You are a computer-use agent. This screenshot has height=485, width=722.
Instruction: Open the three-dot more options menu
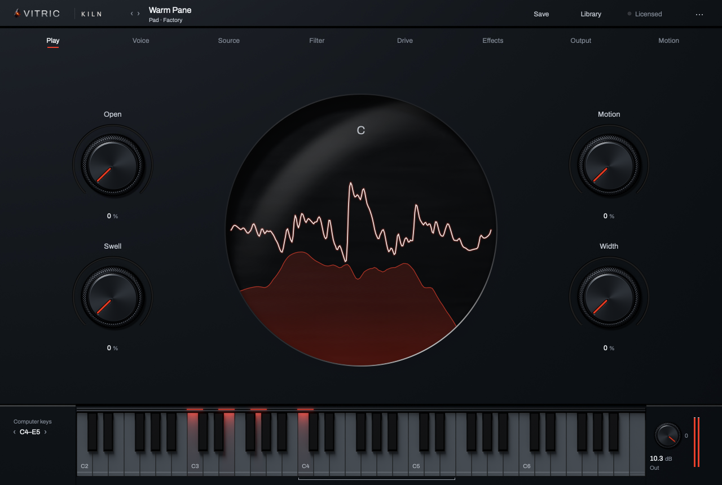point(699,14)
